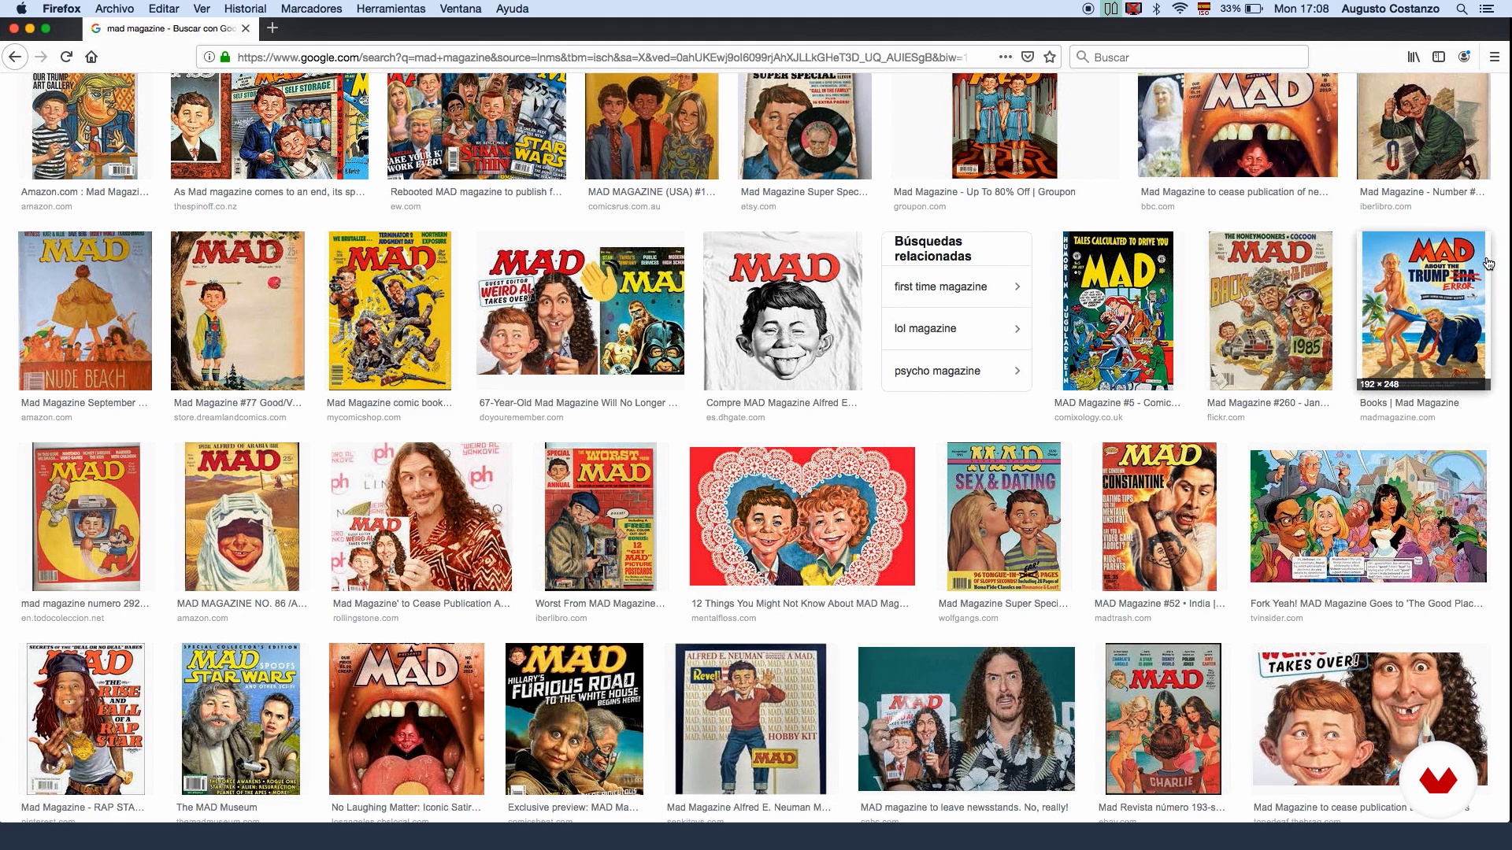Click the red floating circular logo button
Viewport: 1512px width, 850px height.
click(1438, 780)
